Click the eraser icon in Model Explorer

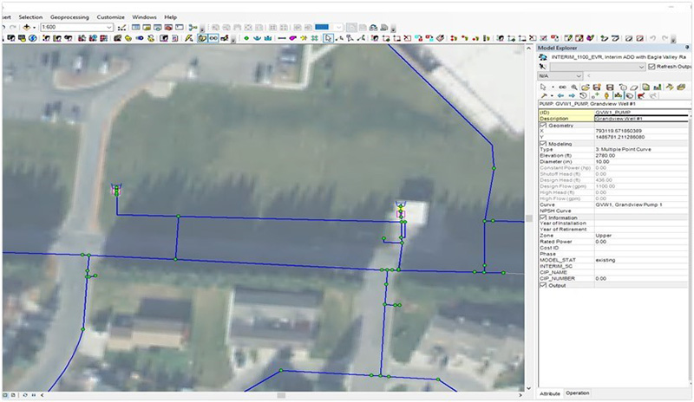click(633, 88)
